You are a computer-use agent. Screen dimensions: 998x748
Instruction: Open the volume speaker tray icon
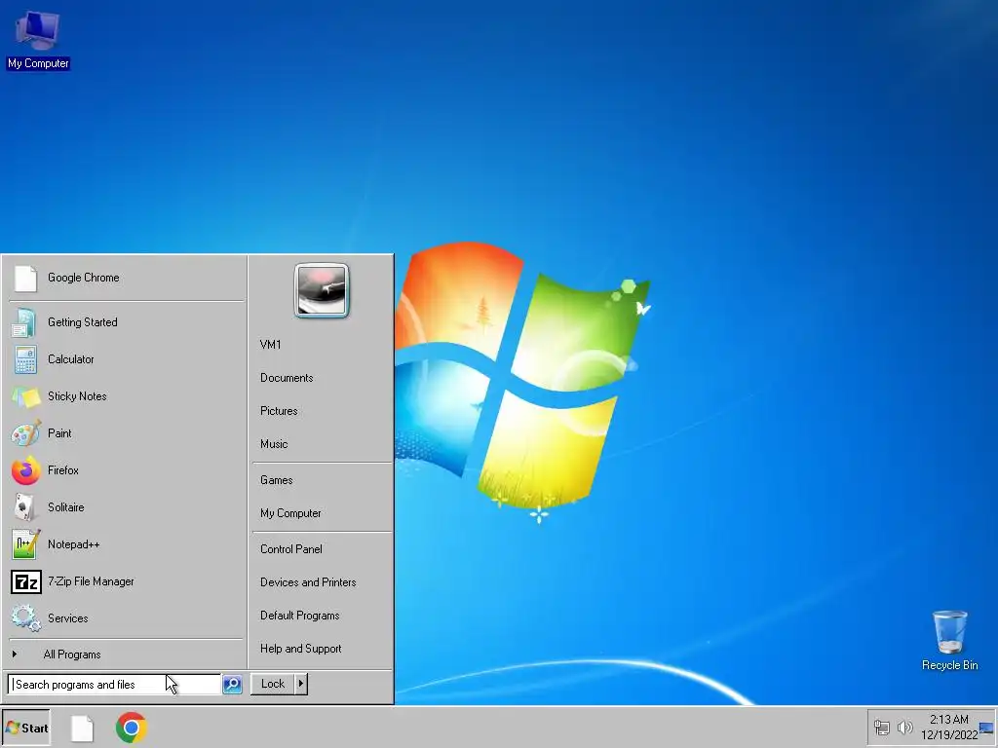coord(904,727)
